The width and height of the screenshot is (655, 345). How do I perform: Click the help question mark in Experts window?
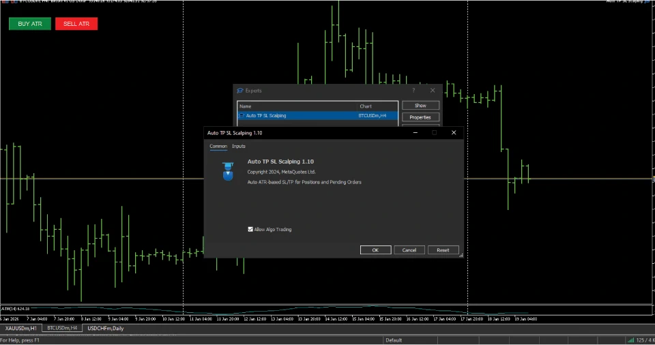tap(413, 90)
